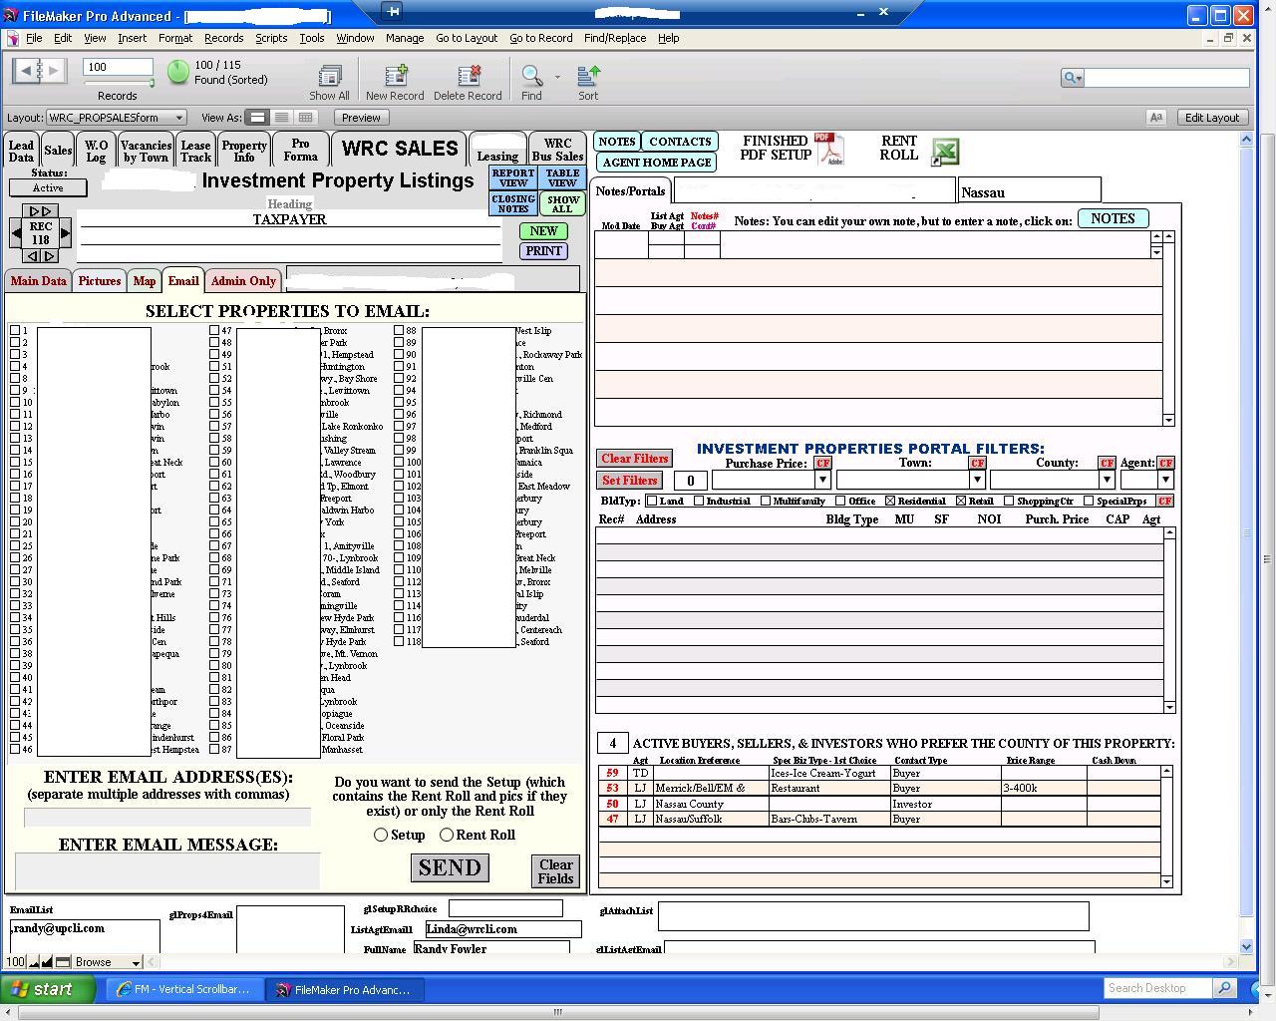Image resolution: width=1276 pixels, height=1021 pixels.
Task: Click the green found-set pie icon
Action: click(177, 71)
